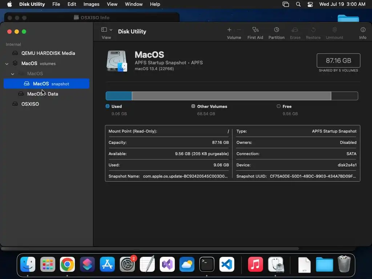Click Disk Utility icon in the Dock
The image size is (372, 279).
point(275,264)
